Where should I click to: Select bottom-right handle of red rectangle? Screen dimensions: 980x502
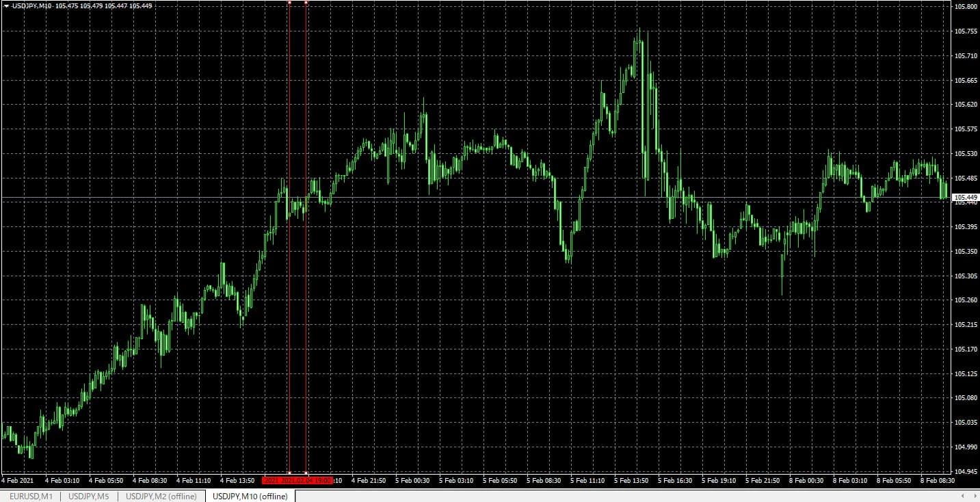(x=306, y=473)
